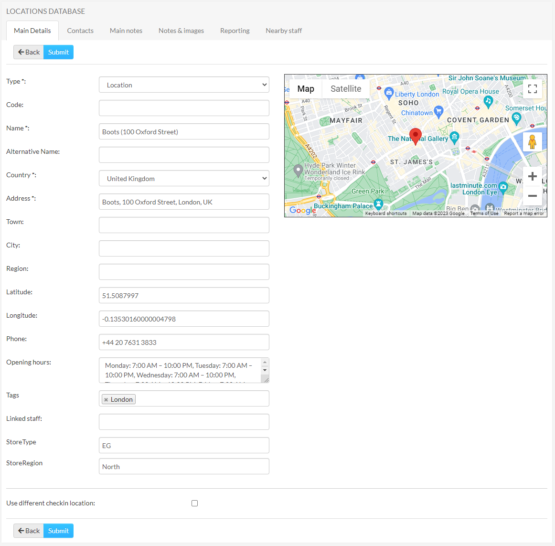Click bottom Submit button
Viewport: 555px width, 546px height.
(x=58, y=531)
